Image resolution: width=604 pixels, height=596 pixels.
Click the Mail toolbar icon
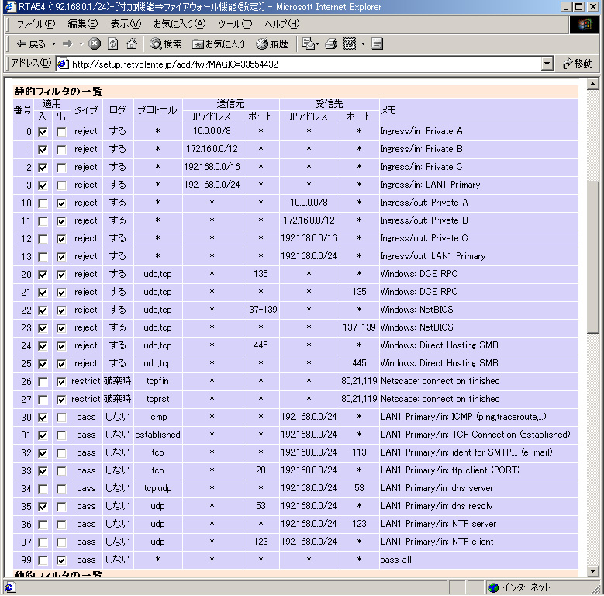[x=309, y=43]
